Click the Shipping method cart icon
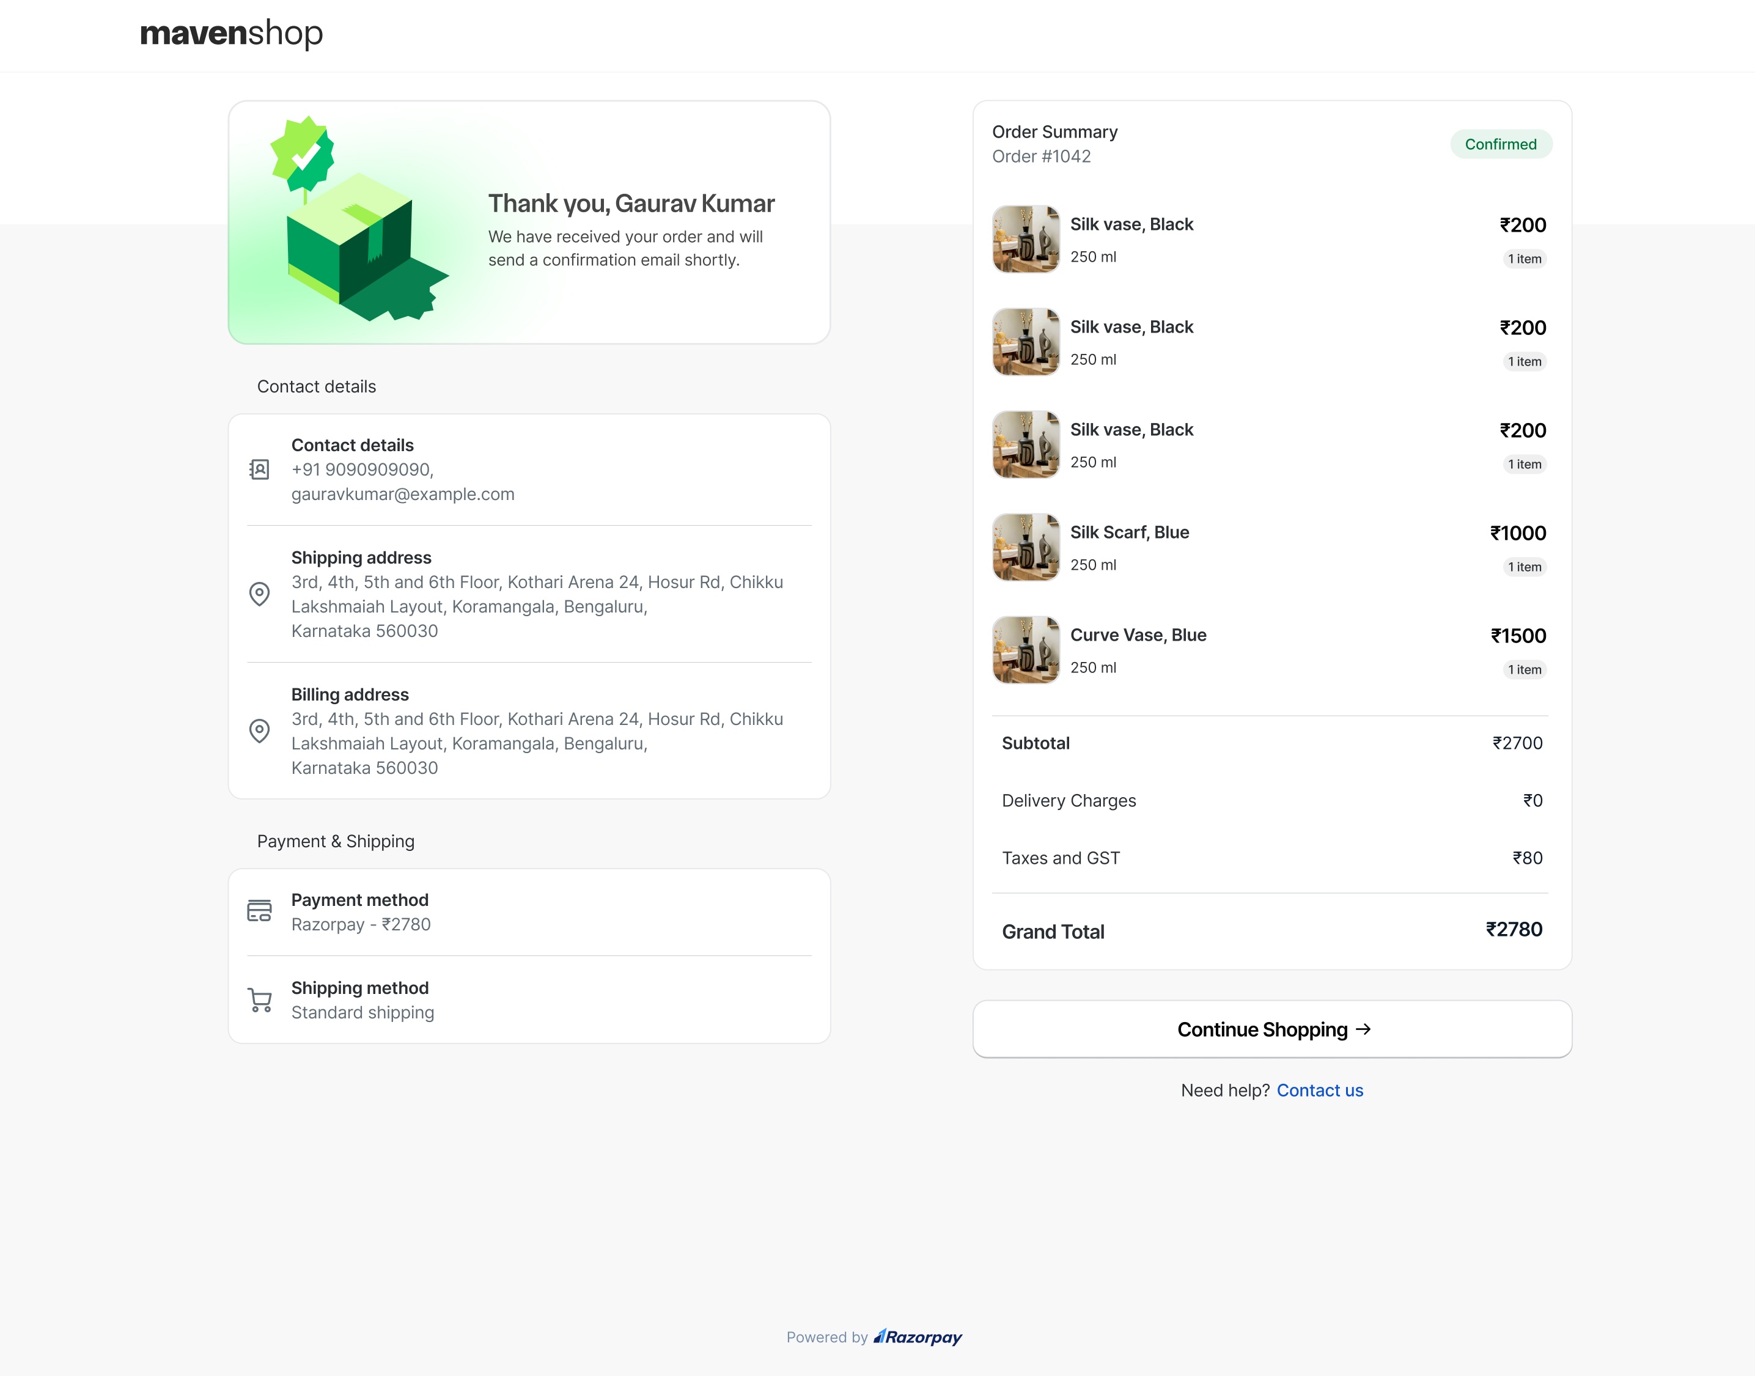Viewport: 1755px width, 1376px height. click(x=259, y=1000)
